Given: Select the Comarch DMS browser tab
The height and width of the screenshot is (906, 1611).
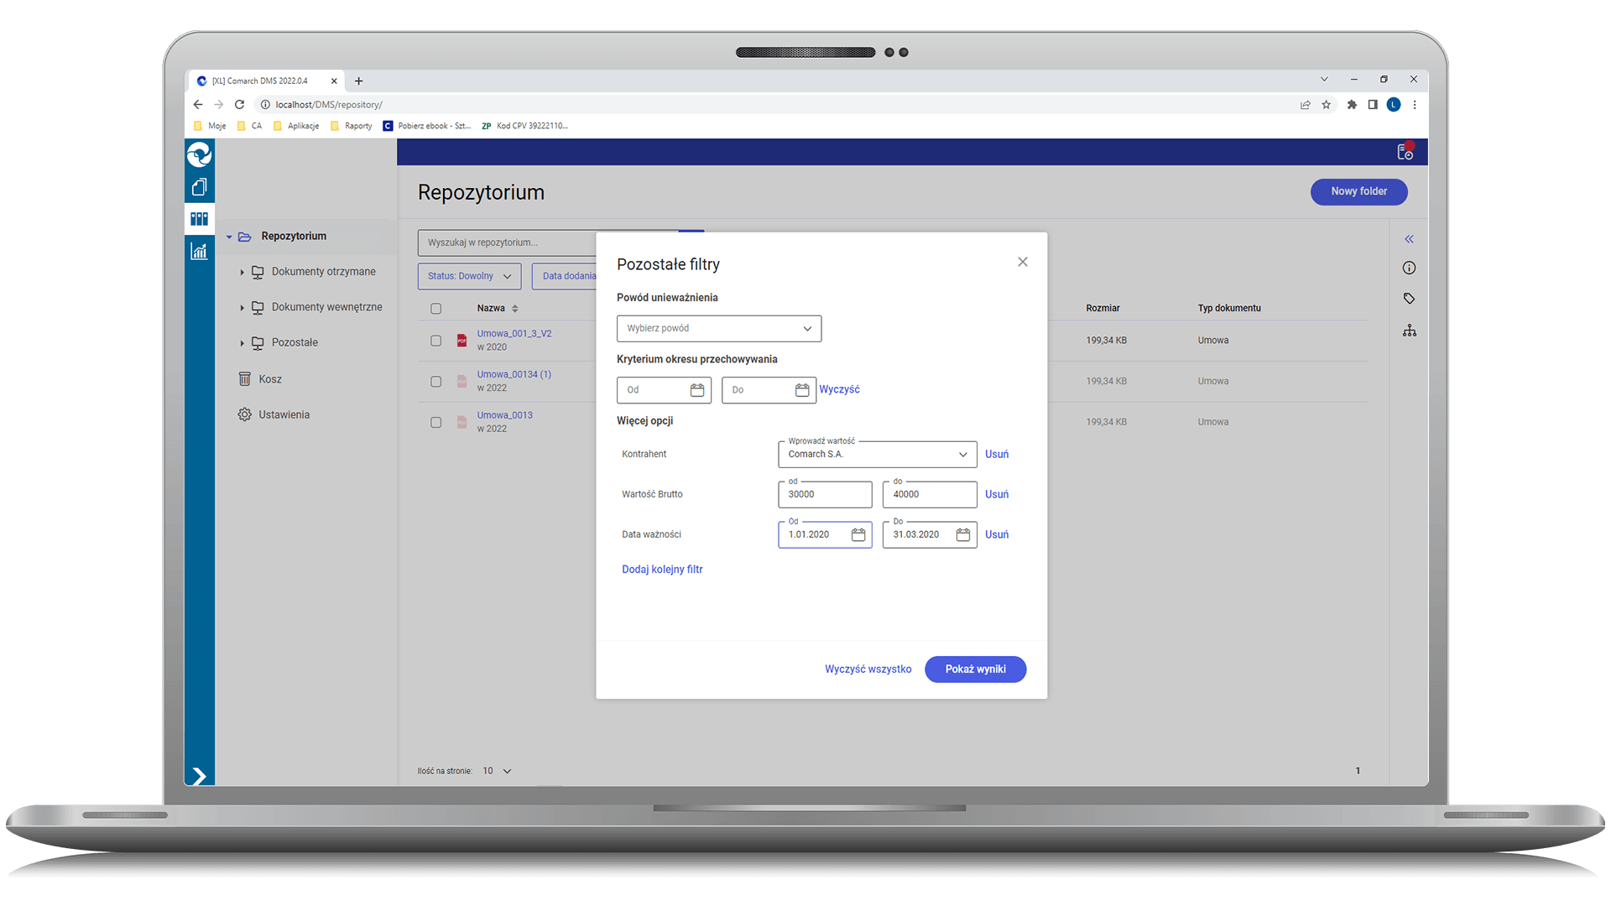Looking at the screenshot, I should (266, 81).
